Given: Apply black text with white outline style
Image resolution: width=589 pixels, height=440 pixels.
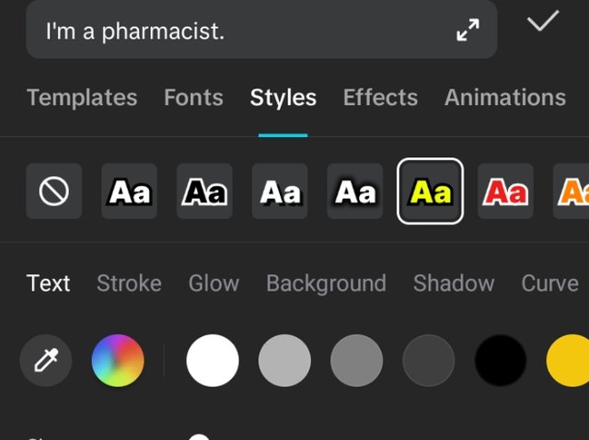Looking at the screenshot, I should [x=204, y=191].
